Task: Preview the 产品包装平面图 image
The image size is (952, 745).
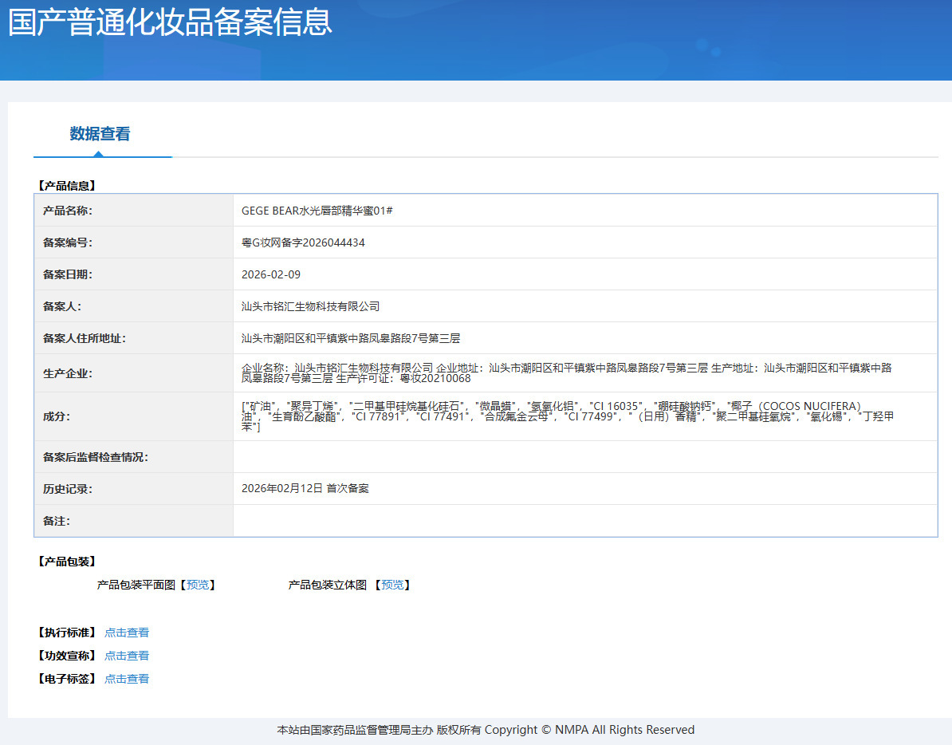Action: (x=198, y=585)
